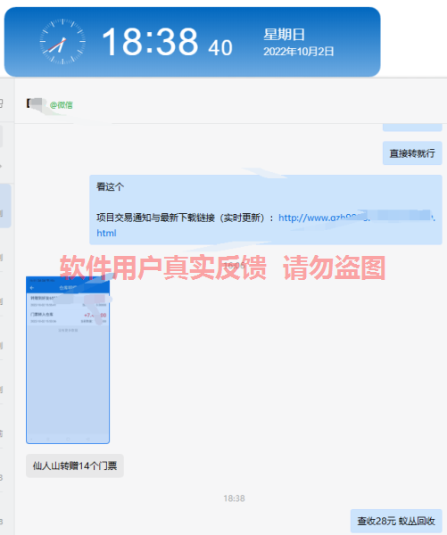Open the highlighted conversation in left sidebar
The width and height of the screenshot is (447, 535).
tap(5, 206)
